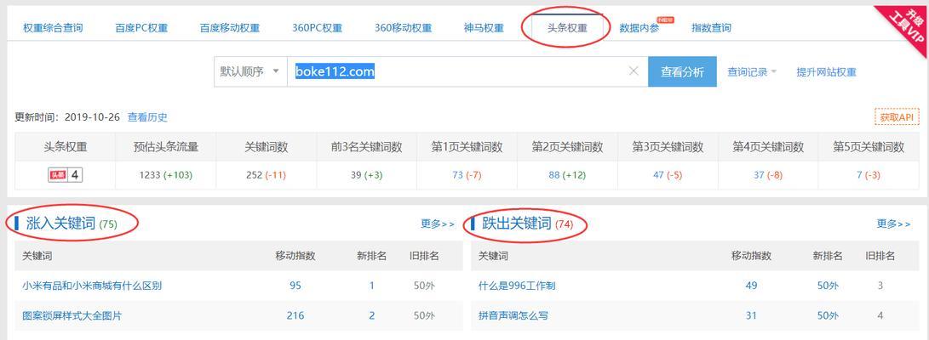This screenshot has height=340, width=929.
Task: Switch to 百度PC权重 tab
Action: click(x=141, y=28)
